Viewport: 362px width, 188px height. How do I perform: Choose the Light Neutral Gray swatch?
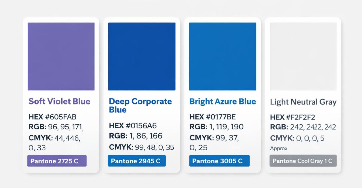point(303,56)
